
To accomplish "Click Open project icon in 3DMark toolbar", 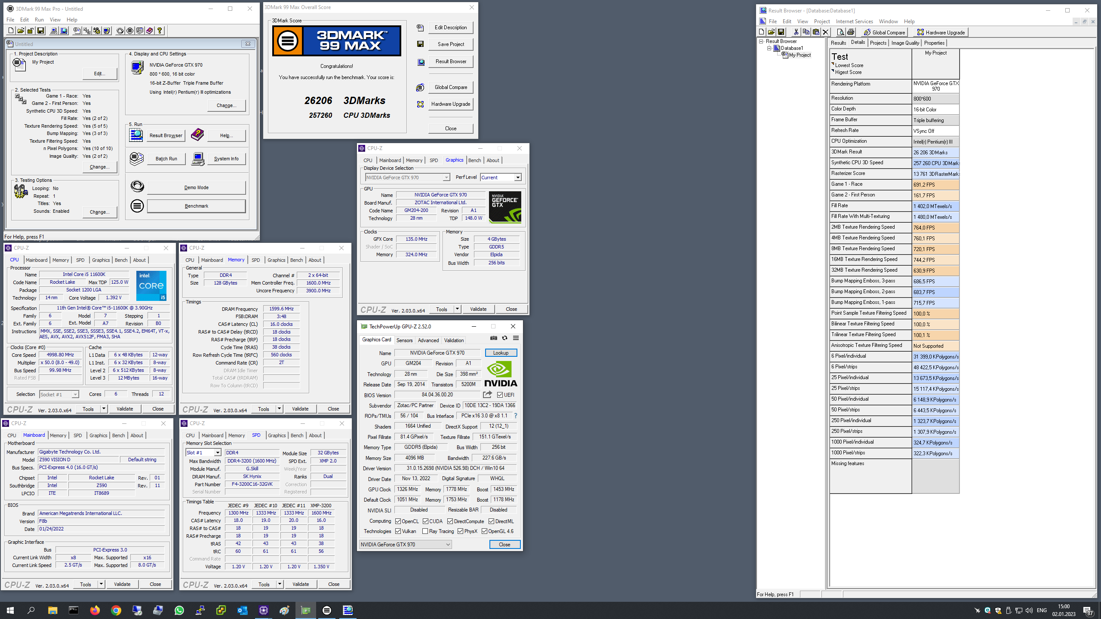I will (21, 31).
